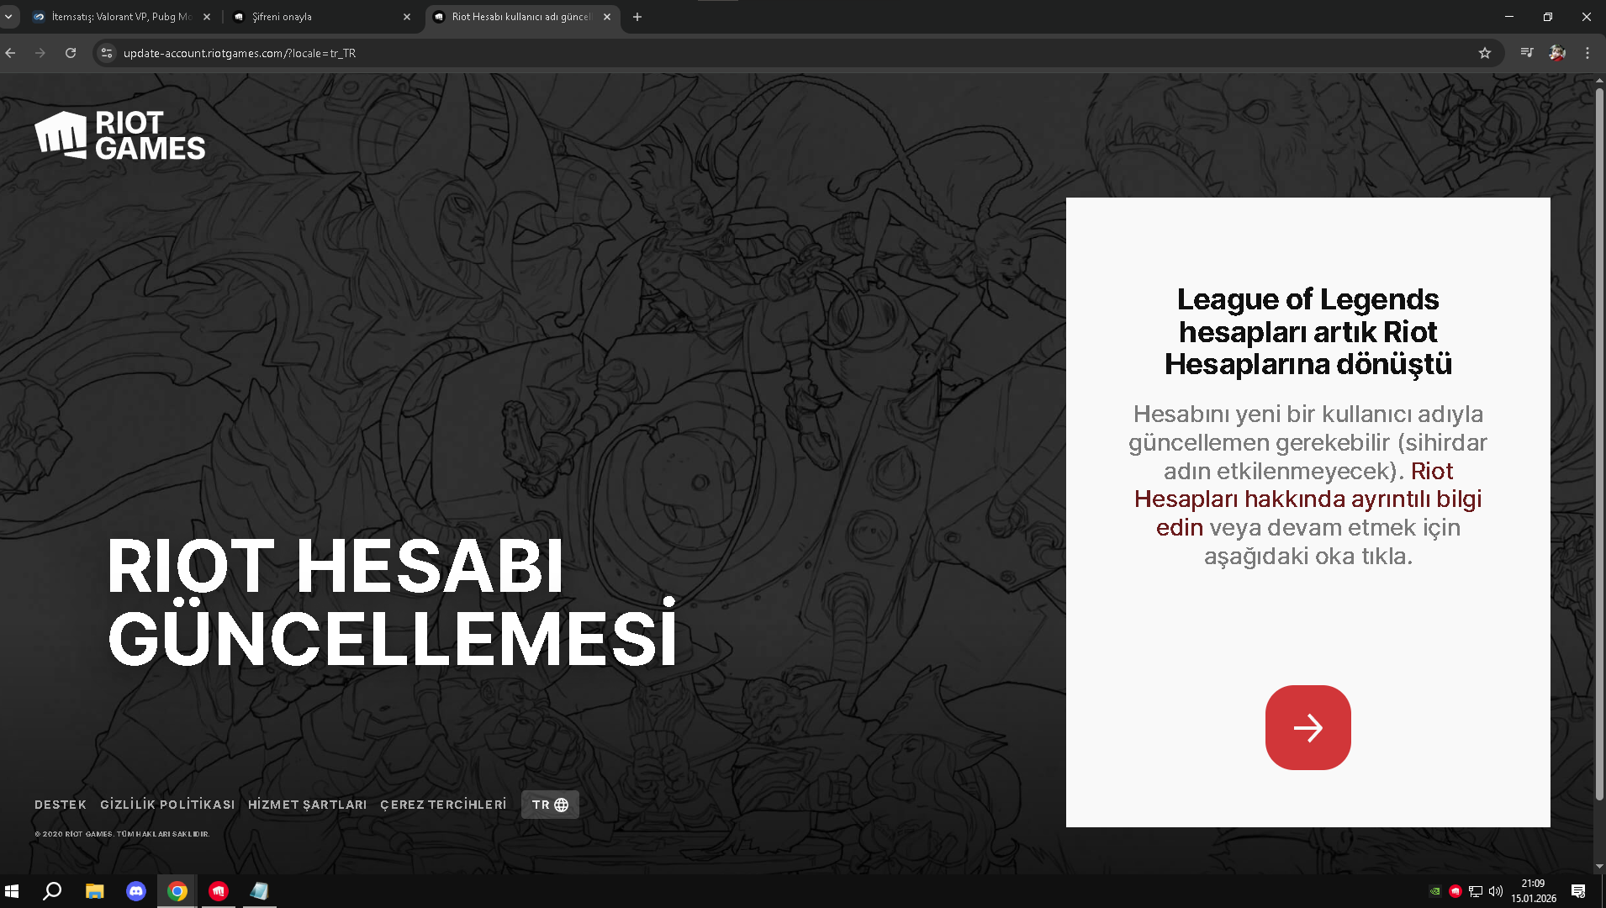Image resolution: width=1606 pixels, height=908 pixels.
Task: Expand the tab search dropdown
Action: tap(8, 17)
